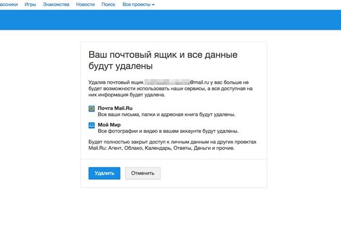Open the partially visible ассники link
Viewport: 341px width, 228px height.
tap(9, 5)
